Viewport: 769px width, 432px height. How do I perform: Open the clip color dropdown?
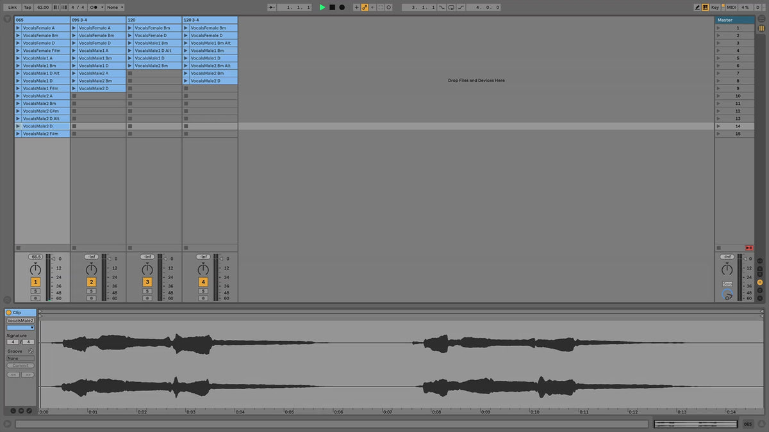coord(21,328)
